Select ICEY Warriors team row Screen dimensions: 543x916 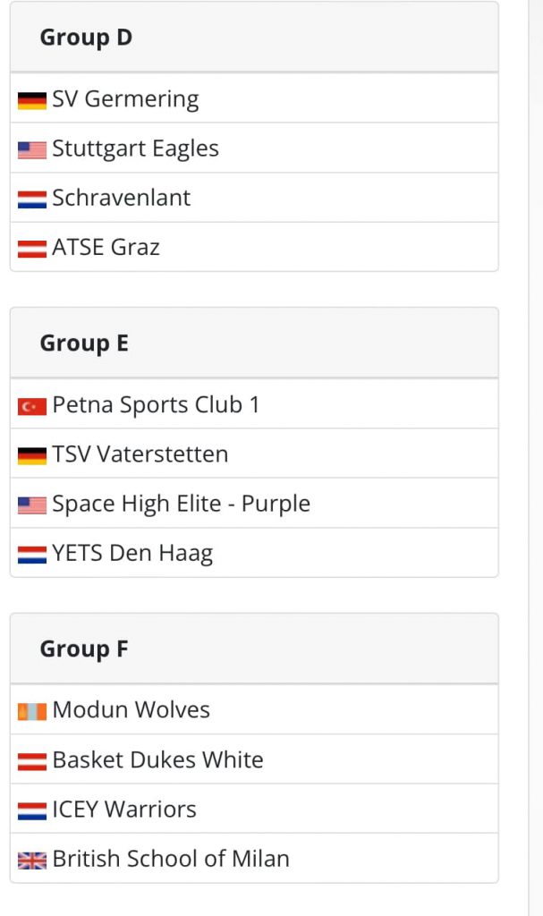click(x=254, y=809)
